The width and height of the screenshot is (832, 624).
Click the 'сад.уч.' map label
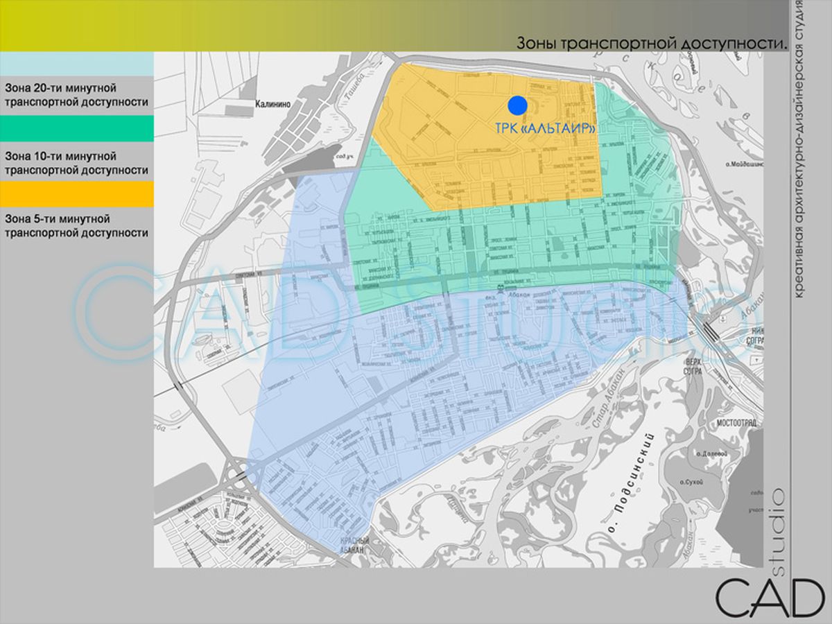(345, 157)
